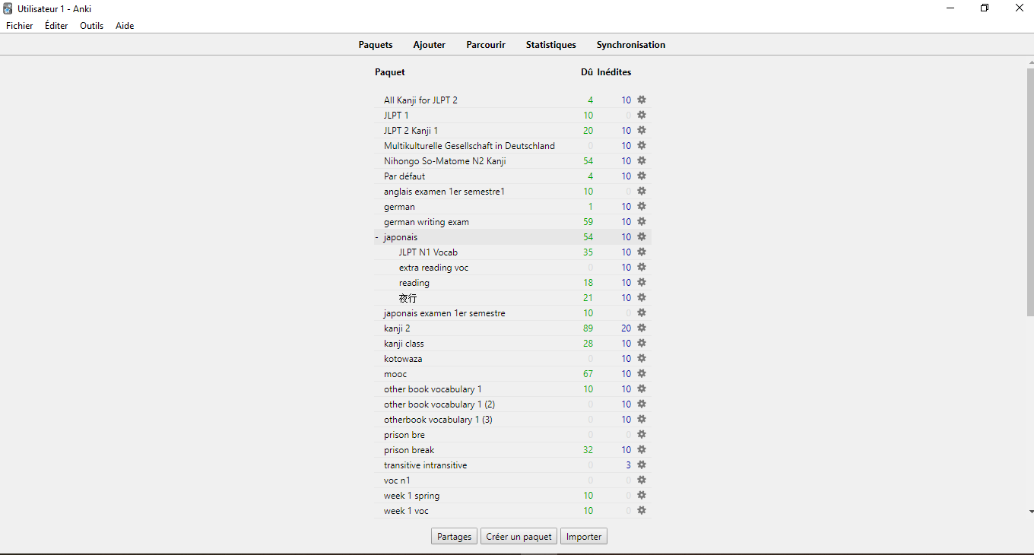This screenshot has width=1034, height=555.
Task: Click due count 67 for mooc
Action: (x=588, y=374)
